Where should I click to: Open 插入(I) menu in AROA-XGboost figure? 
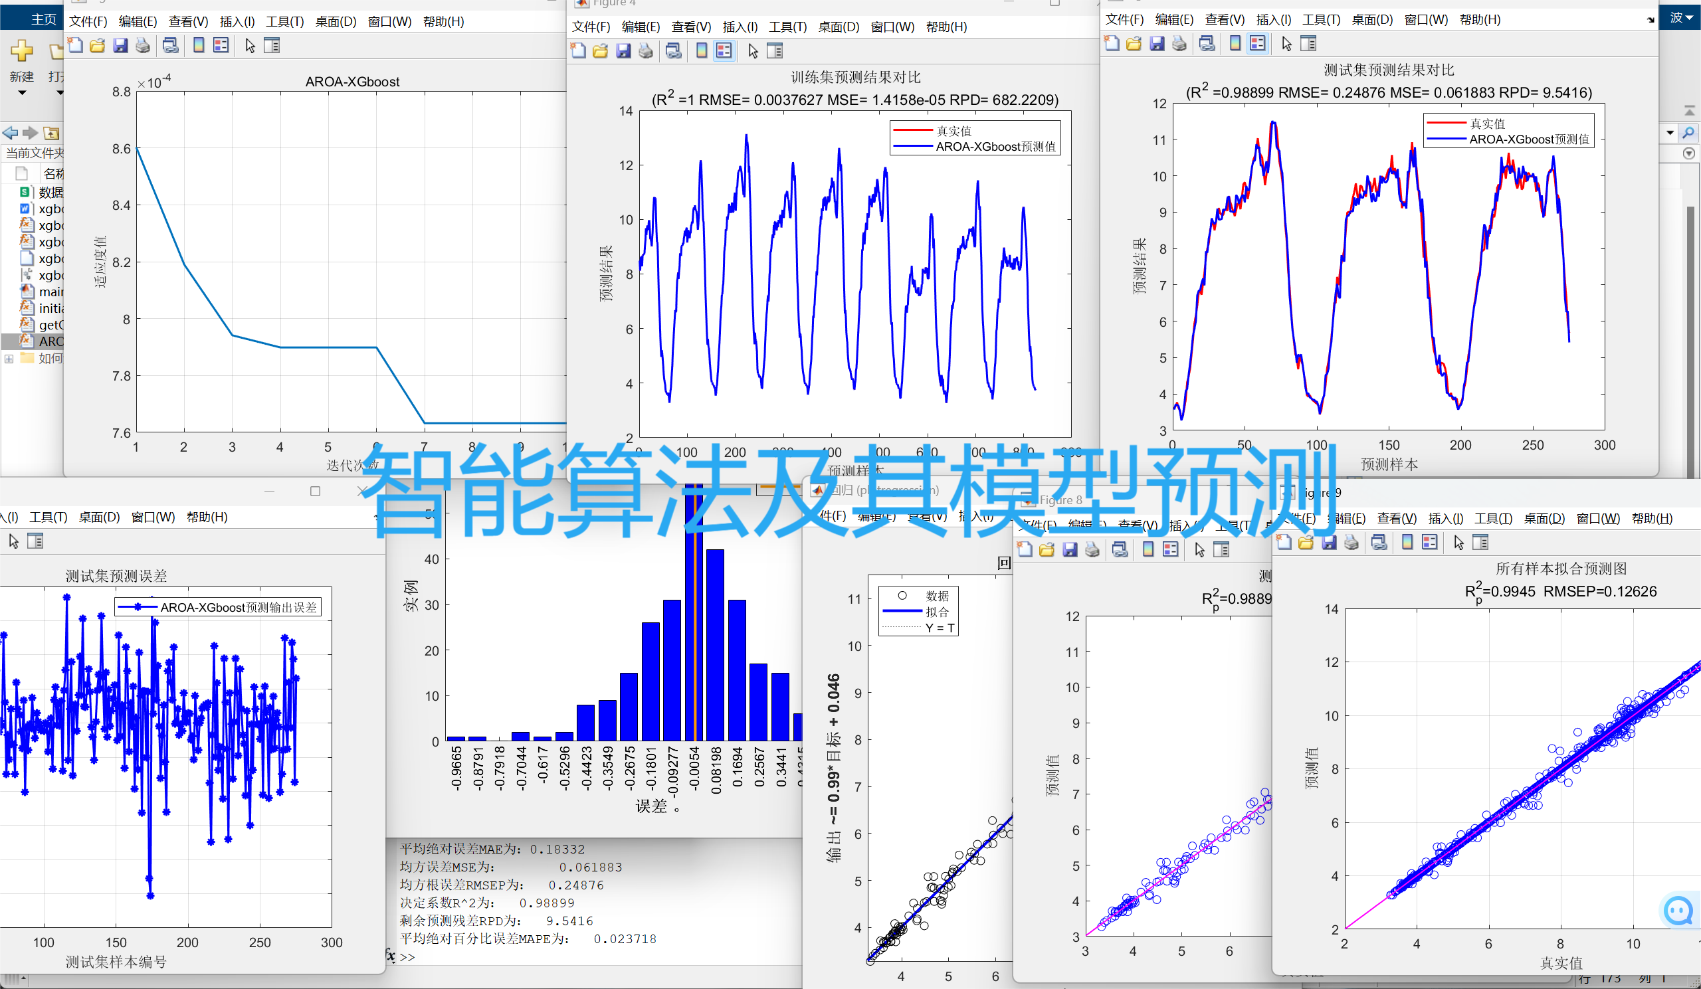pos(237,22)
